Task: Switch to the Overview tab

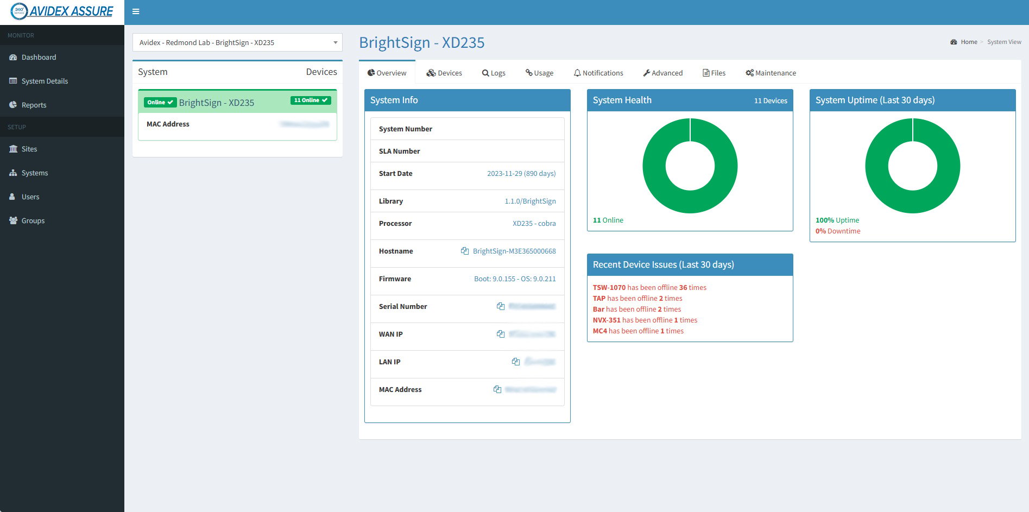Action: tap(387, 73)
